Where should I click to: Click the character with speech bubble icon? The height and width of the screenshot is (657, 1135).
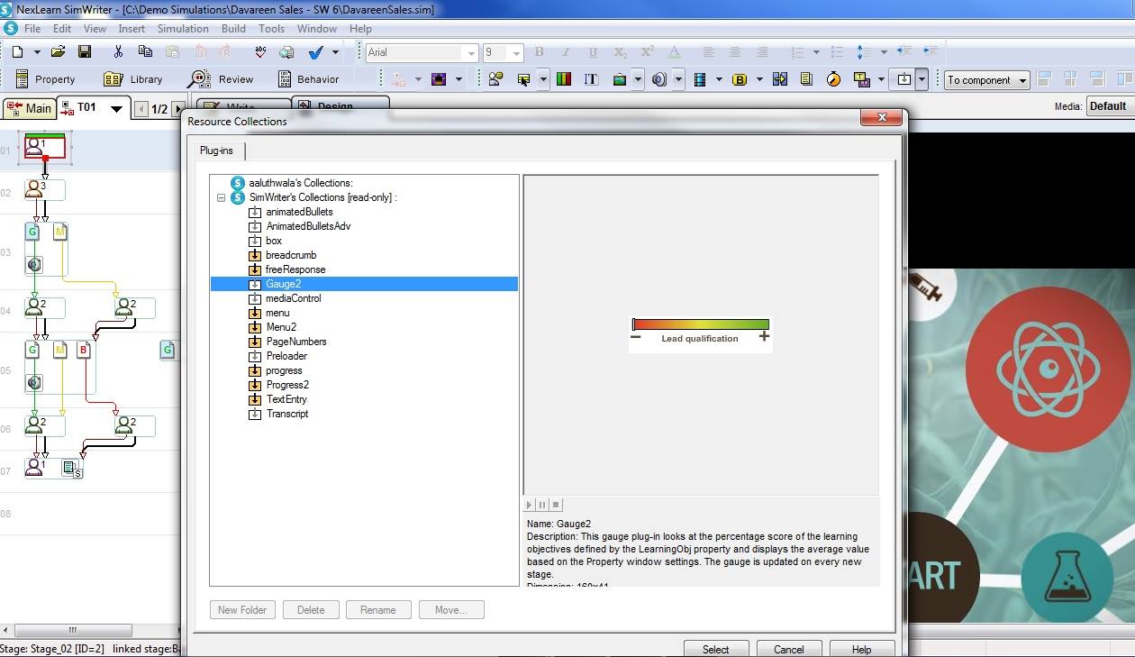[495, 79]
